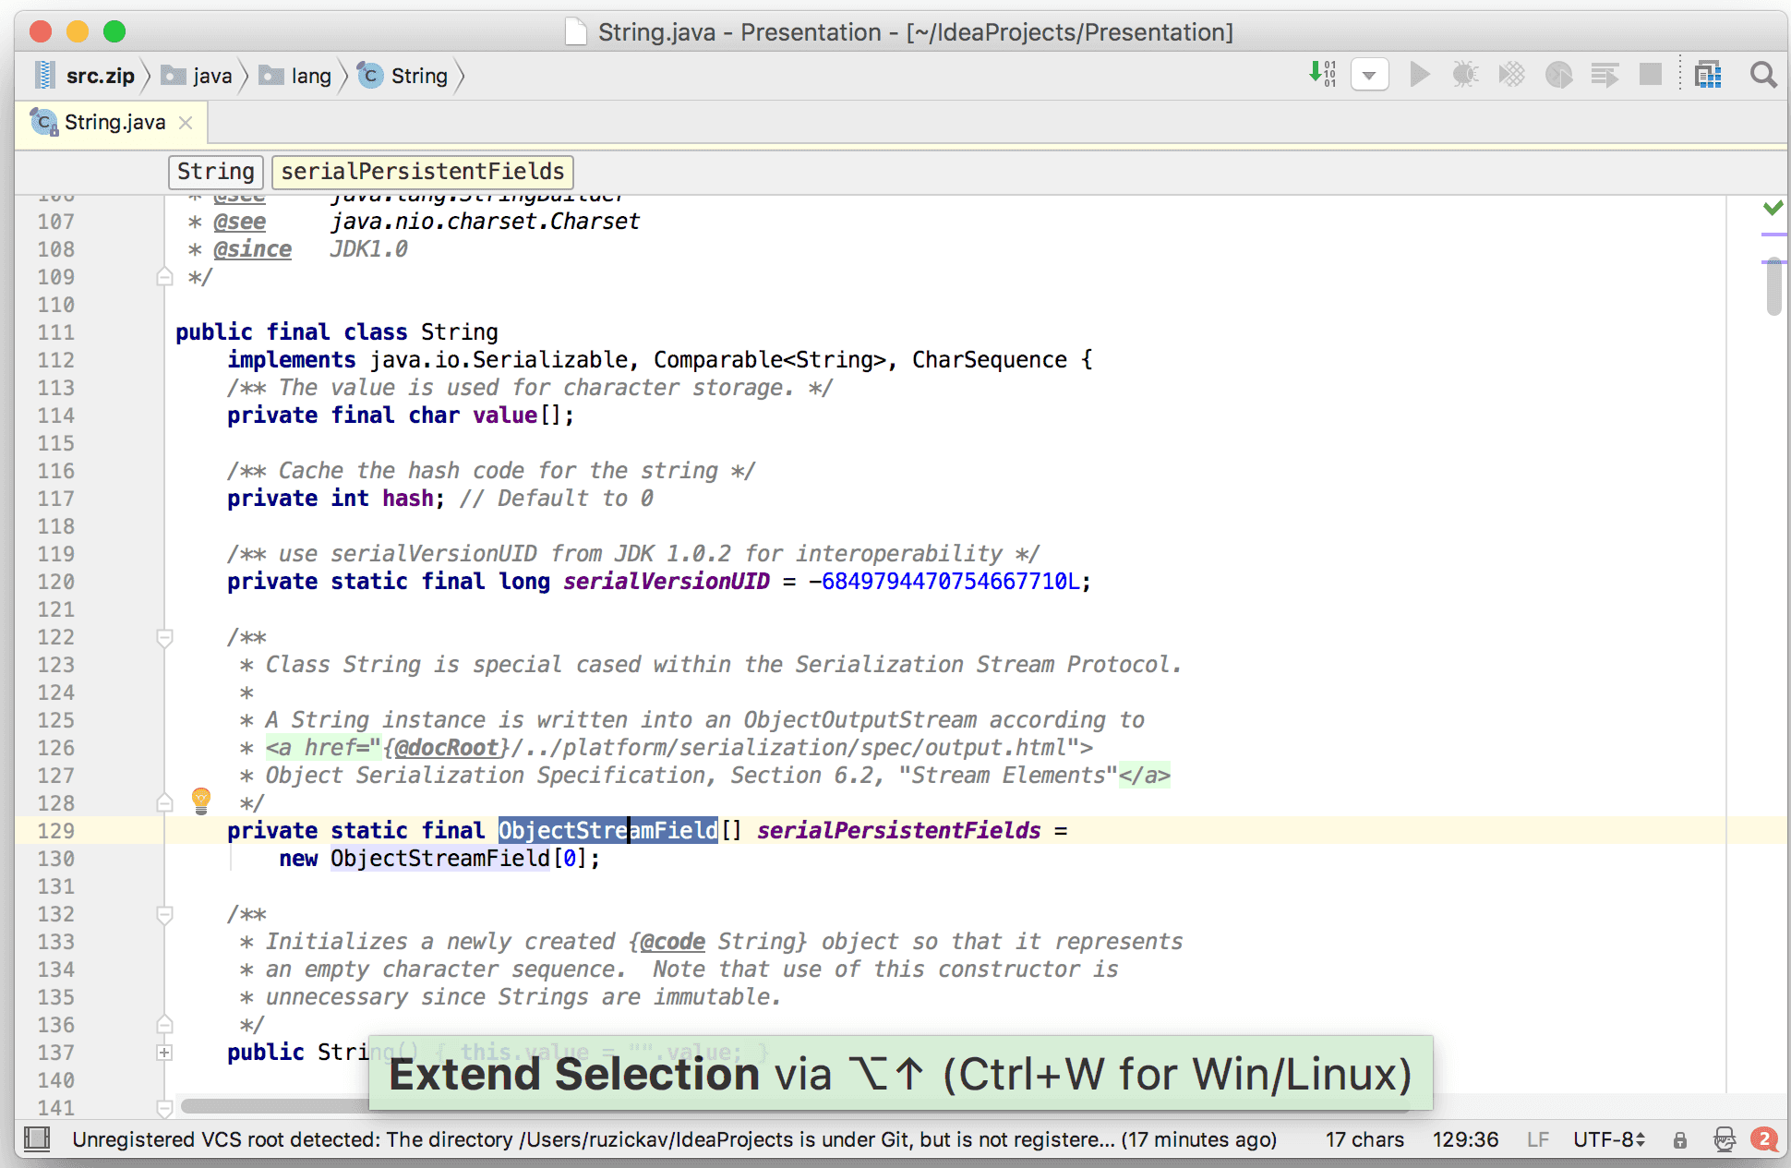
Task: Click the 129:36 cursor position indicator
Action: pos(1465,1140)
